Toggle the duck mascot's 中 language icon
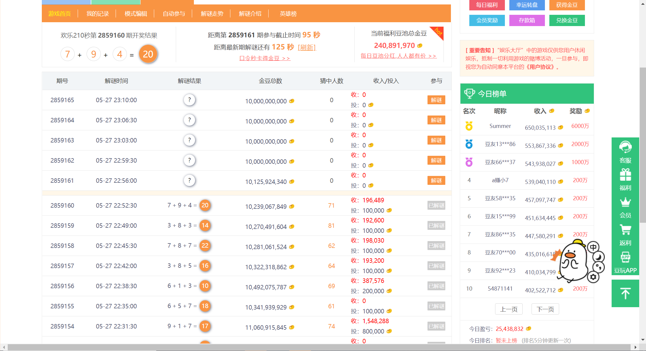The width and height of the screenshot is (646, 351). click(x=593, y=247)
